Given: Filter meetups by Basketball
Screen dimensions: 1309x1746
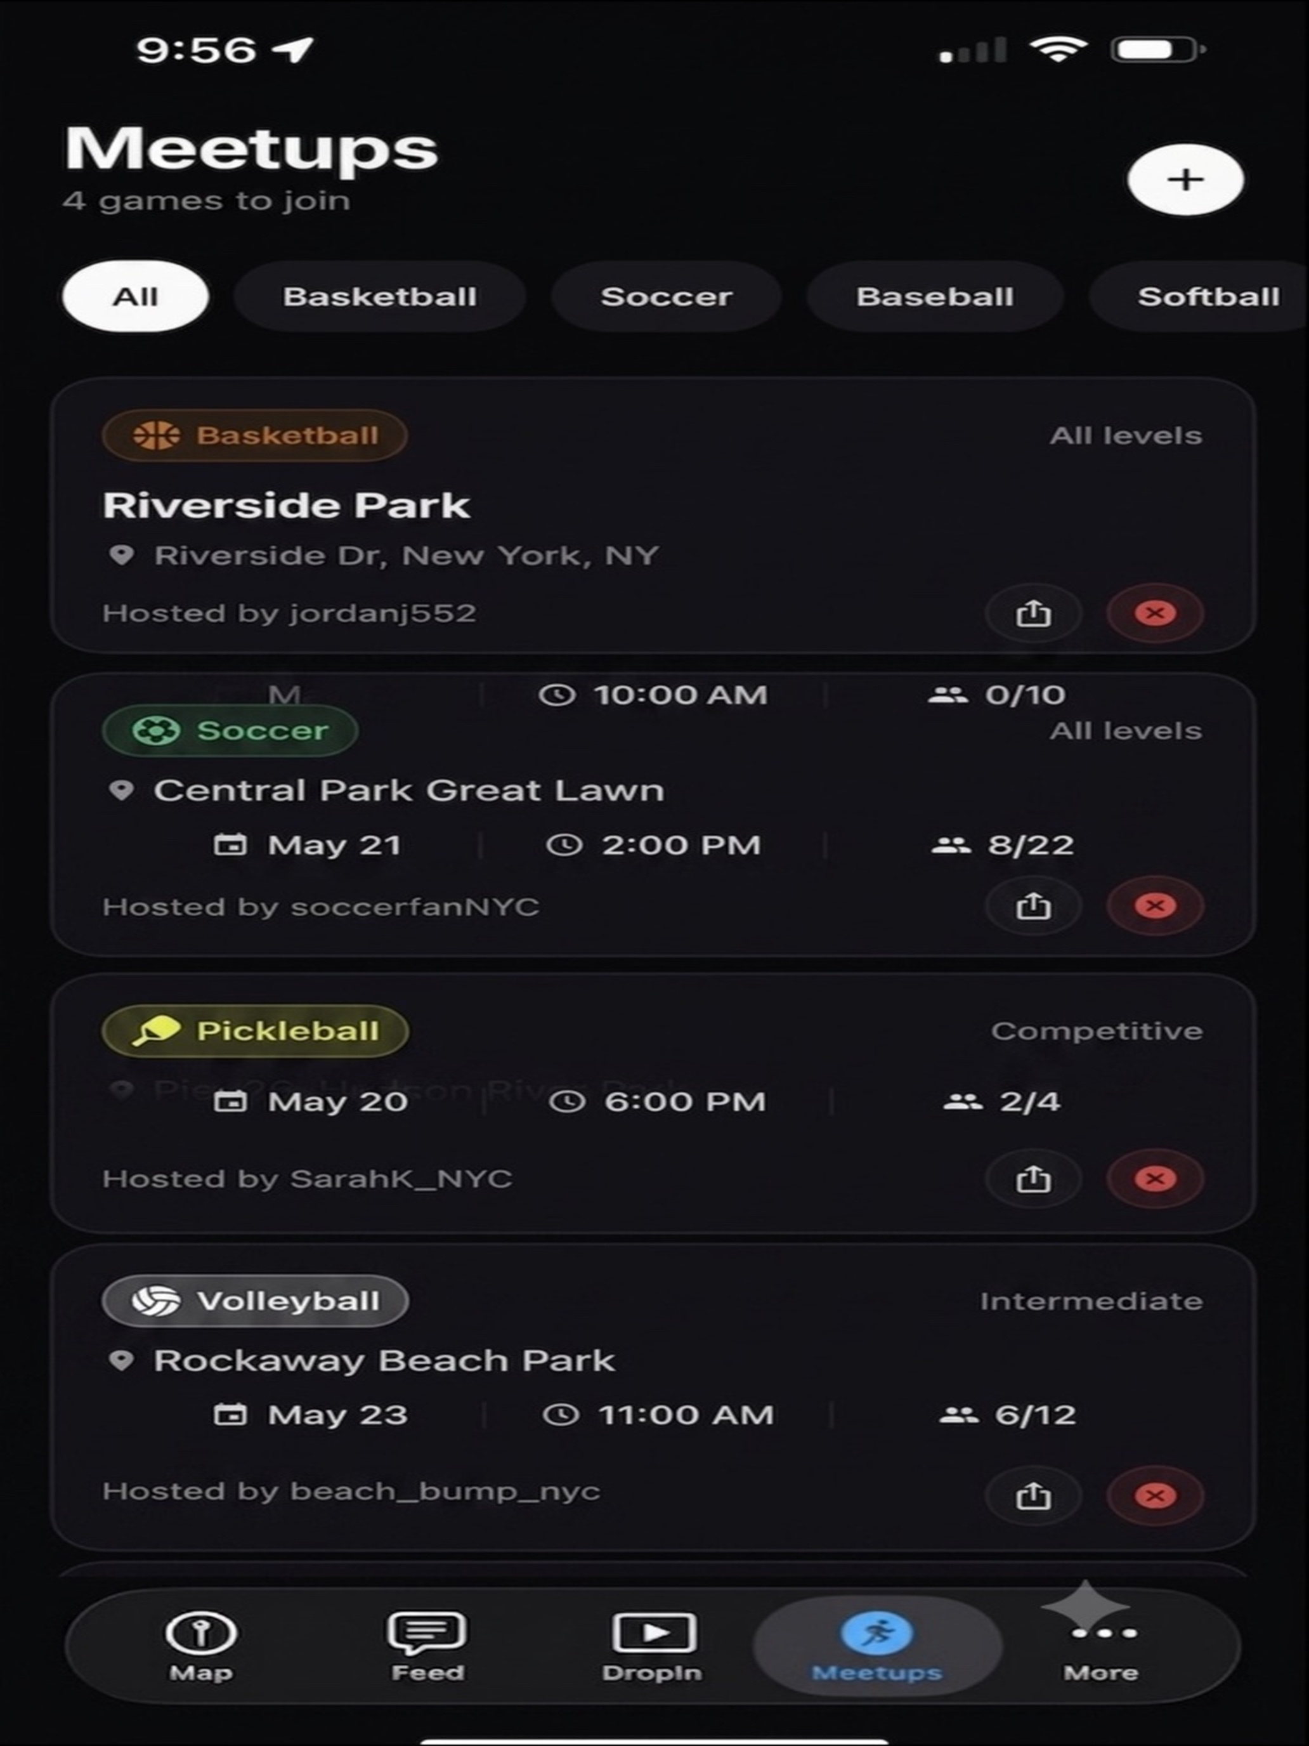Looking at the screenshot, I should 379,296.
